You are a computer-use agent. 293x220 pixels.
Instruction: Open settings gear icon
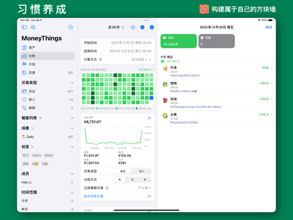coord(33,27)
